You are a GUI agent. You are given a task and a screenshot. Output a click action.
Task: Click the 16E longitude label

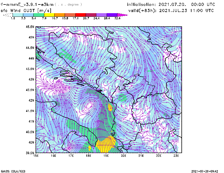pos(53,156)
